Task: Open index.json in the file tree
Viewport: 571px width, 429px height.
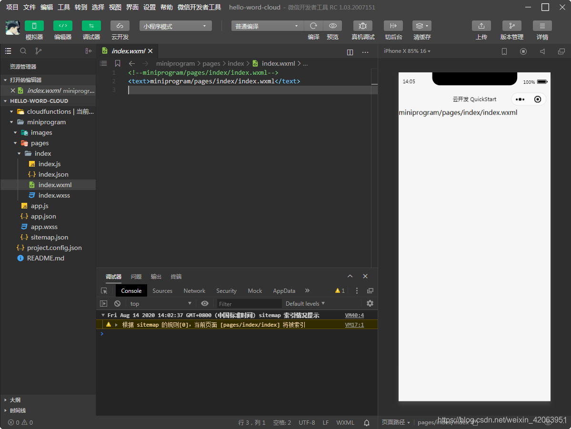Action: pyautogui.click(x=53, y=174)
